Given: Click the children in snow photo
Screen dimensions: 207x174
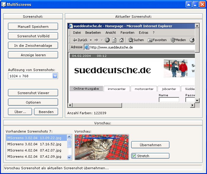Looking at the screenshot, I should point(176,68).
